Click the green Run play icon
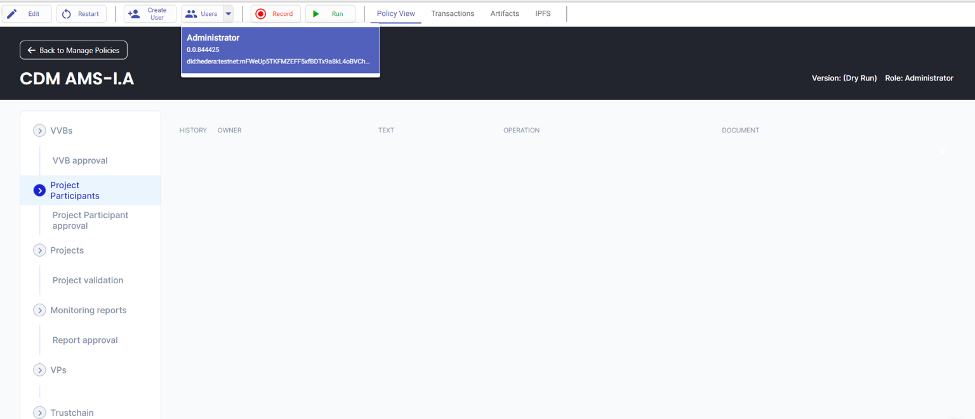Viewport: 975px width, 419px height. (316, 14)
